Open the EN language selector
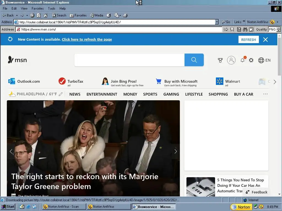The image size is (282, 211). (264, 60)
